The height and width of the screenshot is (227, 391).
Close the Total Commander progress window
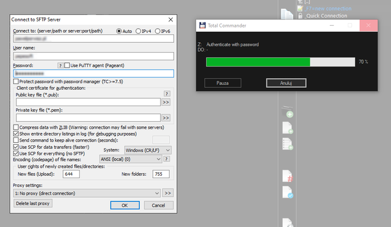[368, 26]
